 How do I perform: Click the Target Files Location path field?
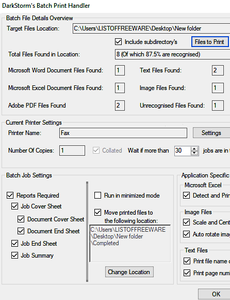pos(152,28)
